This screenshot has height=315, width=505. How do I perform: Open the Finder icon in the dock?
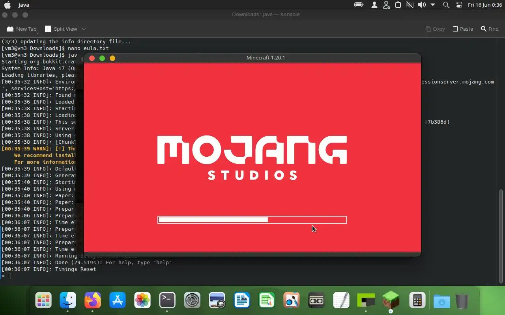[x=68, y=301]
